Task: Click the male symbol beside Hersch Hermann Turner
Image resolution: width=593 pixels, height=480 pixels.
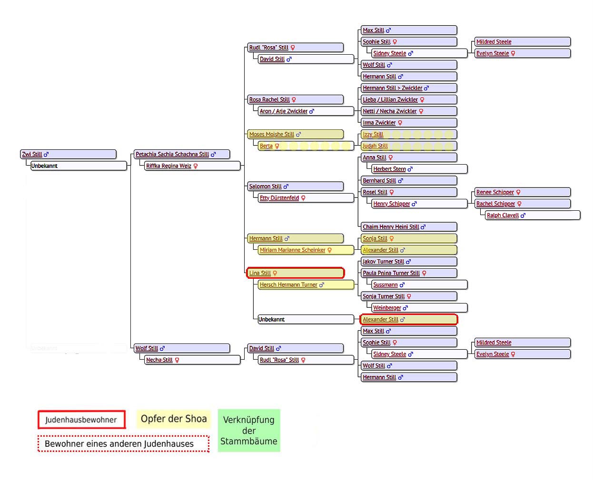Action: (x=322, y=285)
